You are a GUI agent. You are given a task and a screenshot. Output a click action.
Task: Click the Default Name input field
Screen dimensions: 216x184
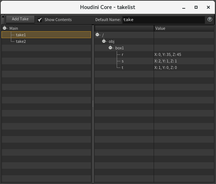(x=163, y=20)
